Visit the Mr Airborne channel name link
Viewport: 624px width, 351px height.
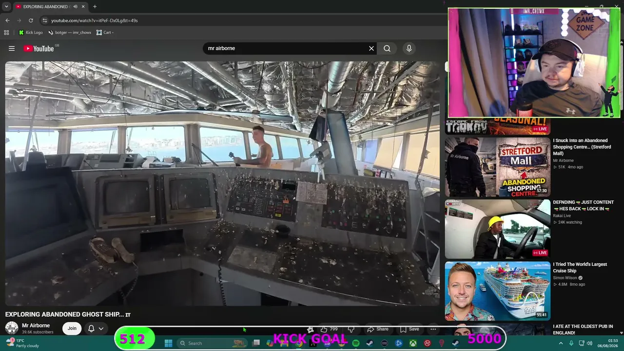point(36,326)
